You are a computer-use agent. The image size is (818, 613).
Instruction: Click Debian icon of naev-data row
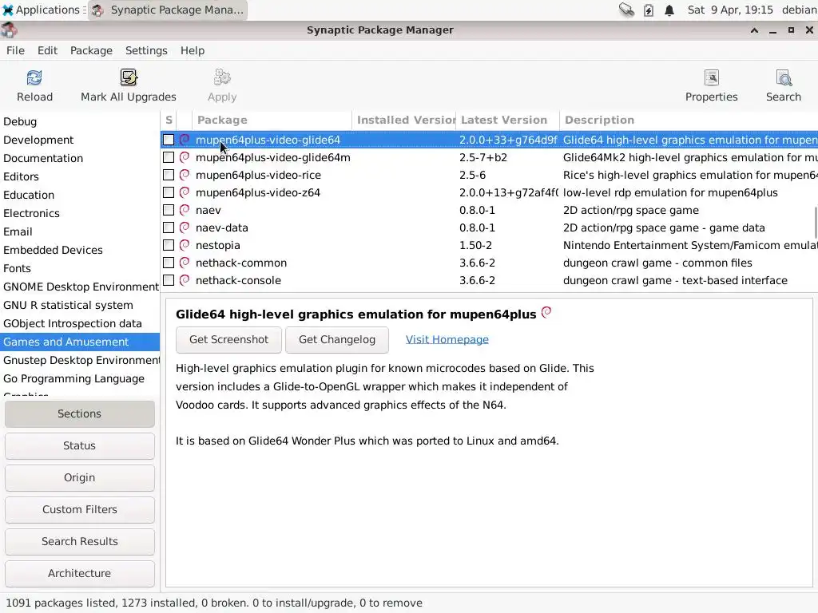coord(185,227)
